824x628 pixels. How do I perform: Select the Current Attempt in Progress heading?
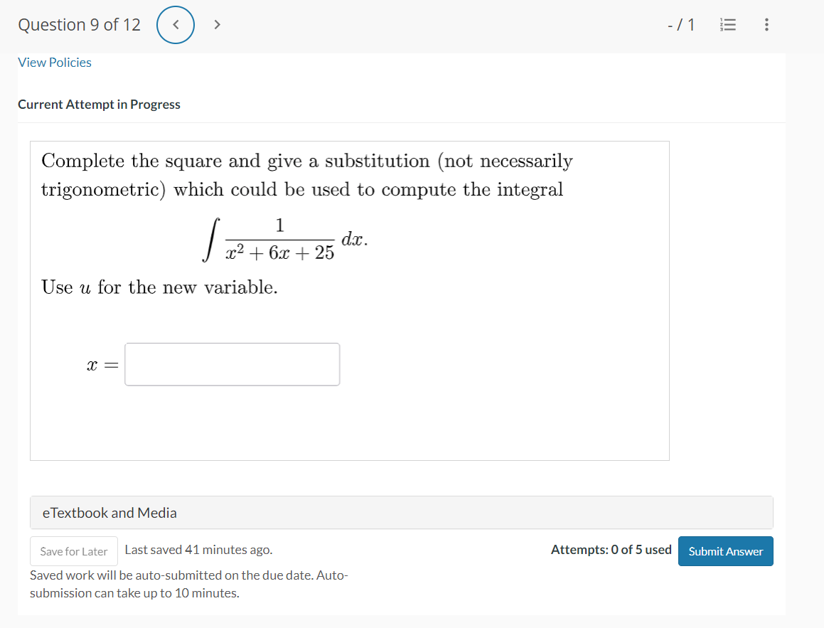click(99, 104)
